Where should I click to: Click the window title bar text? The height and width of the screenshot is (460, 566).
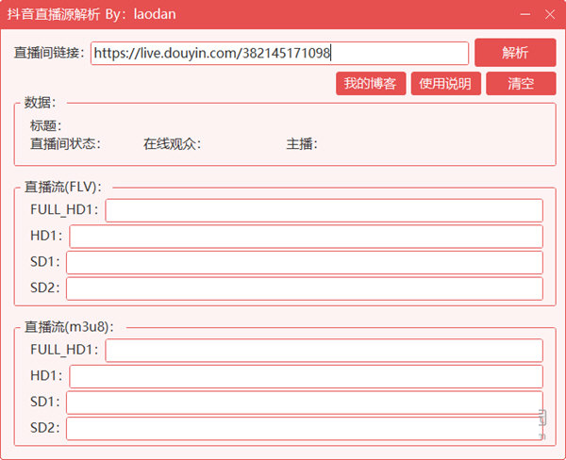pyautogui.click(x=92, y=14)
